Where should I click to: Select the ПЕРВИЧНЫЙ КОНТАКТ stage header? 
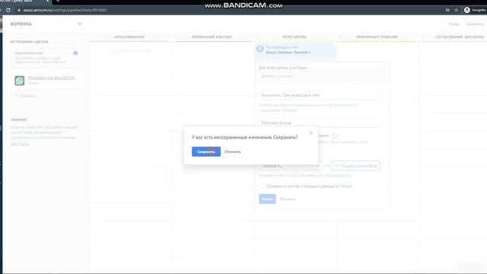pyautogui.click(x=212, y=37)
